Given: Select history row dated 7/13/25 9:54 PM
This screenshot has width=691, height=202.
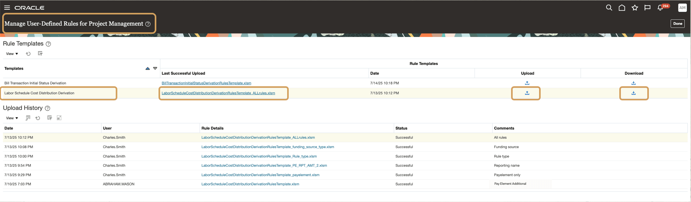Looking at the screenshot, I should tap(345, 165).
